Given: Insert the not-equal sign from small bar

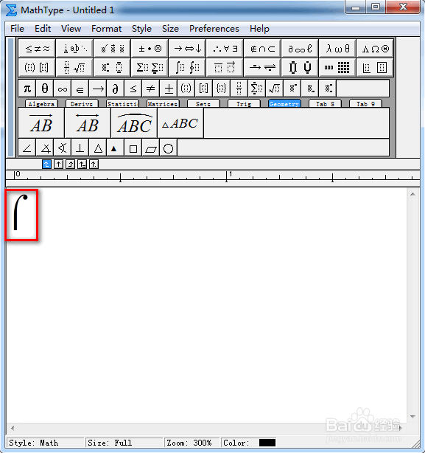Looking at the screenshot, I should click(x=150, y=89).
